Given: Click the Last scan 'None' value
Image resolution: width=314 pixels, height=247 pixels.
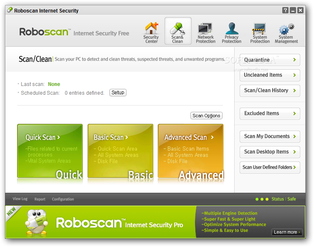Looking at the screenshot, I should pos(54,84).
